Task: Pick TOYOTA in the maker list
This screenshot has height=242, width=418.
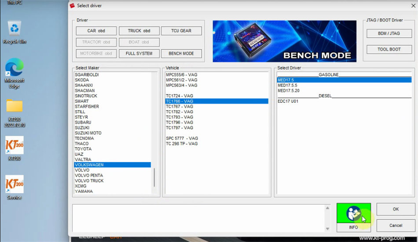Action: pyautogui.click(x=84, y=149)
